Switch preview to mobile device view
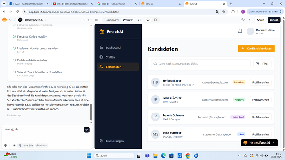 [155, 20]
